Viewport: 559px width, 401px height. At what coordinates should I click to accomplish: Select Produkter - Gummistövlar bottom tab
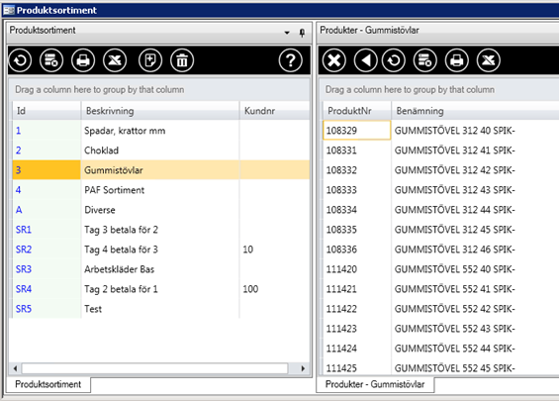[x=375, y=384]
